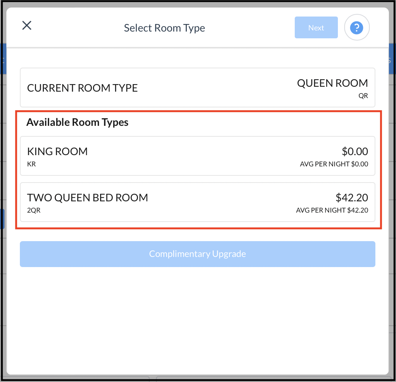Expand the CURRENT ROOM TYPE card

[x=197, y=87]
